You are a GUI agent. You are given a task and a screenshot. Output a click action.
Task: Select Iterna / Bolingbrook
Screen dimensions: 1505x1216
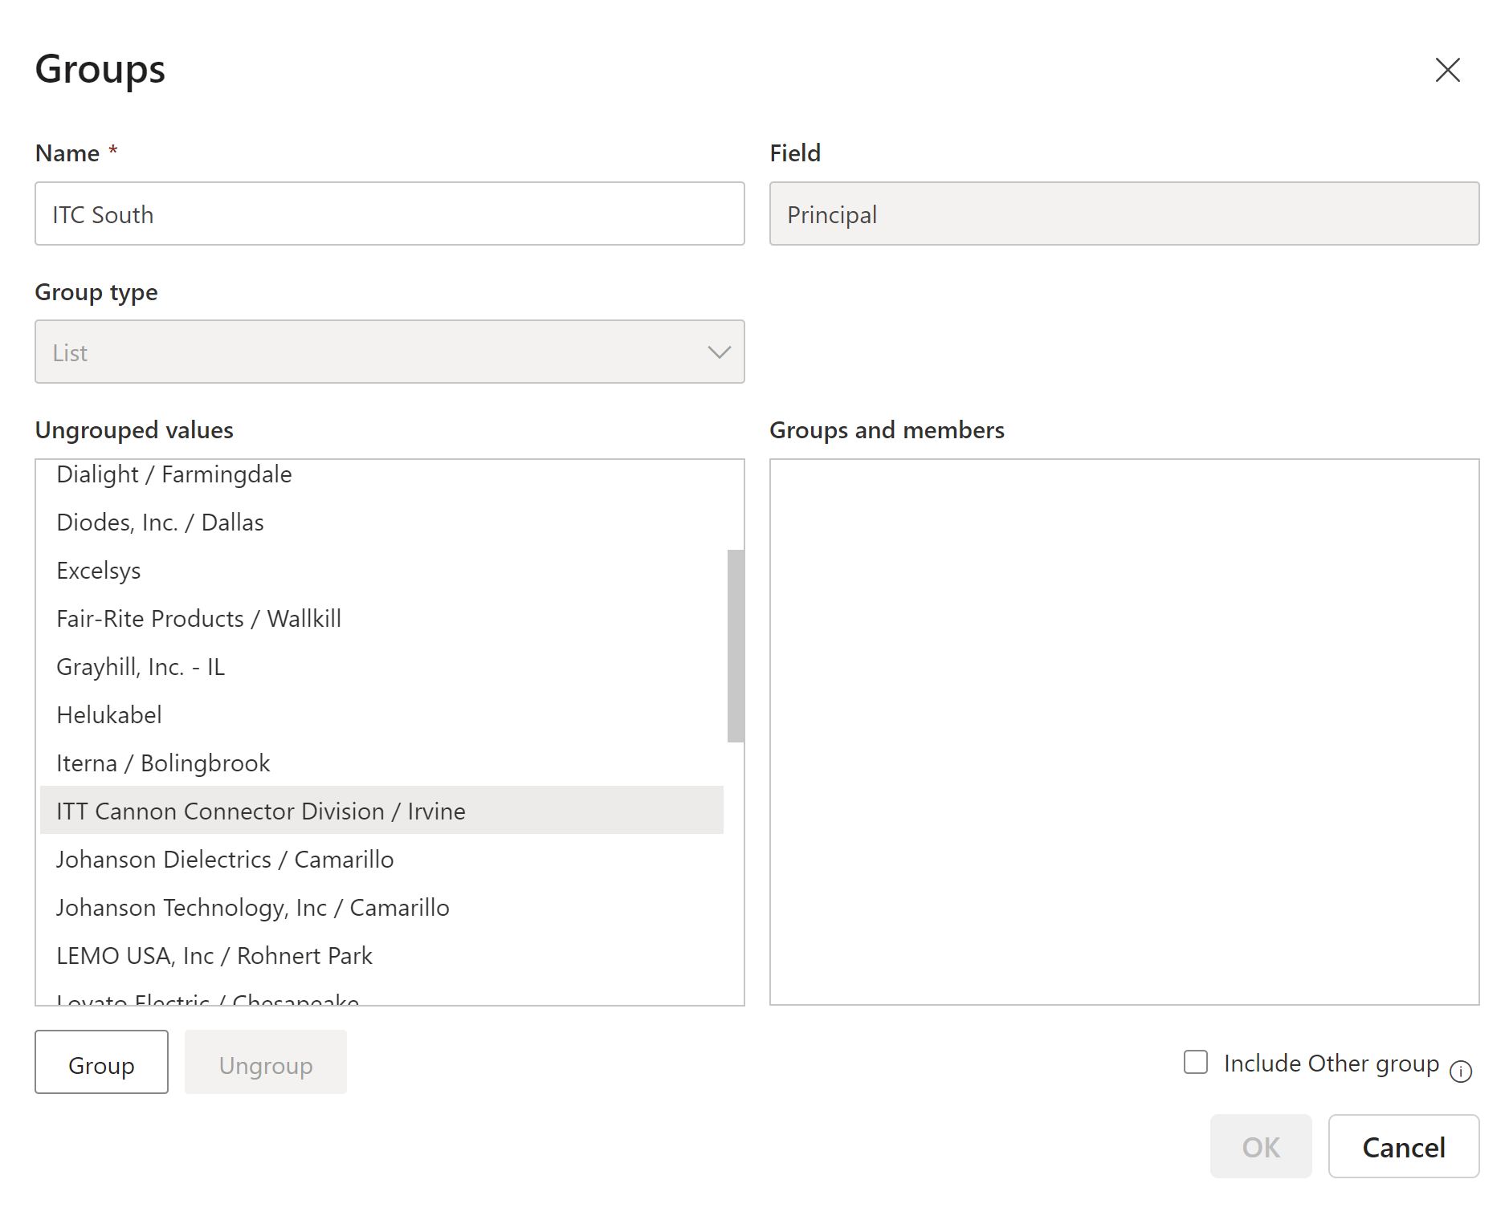point(381,763)
